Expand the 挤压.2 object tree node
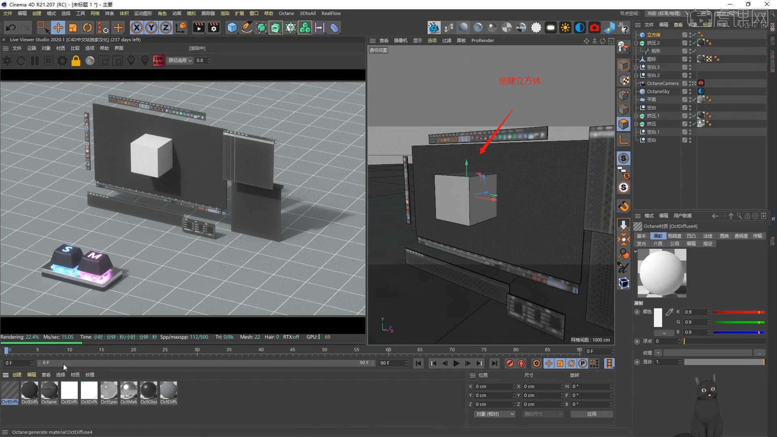777x437 pixels. click(636, 43)
